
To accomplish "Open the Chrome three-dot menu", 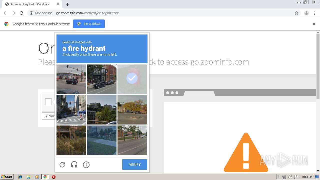I will point(314,13).
